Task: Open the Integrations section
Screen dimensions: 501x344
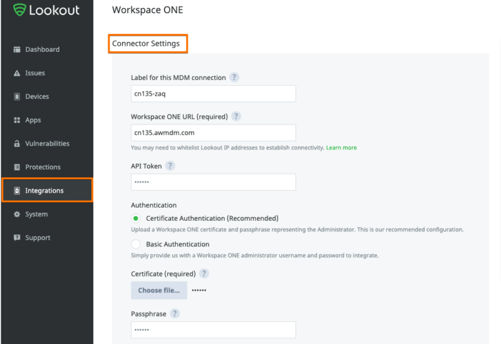Action: 48,191
